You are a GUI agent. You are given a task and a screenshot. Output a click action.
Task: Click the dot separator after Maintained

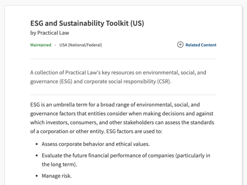[55, 45]
